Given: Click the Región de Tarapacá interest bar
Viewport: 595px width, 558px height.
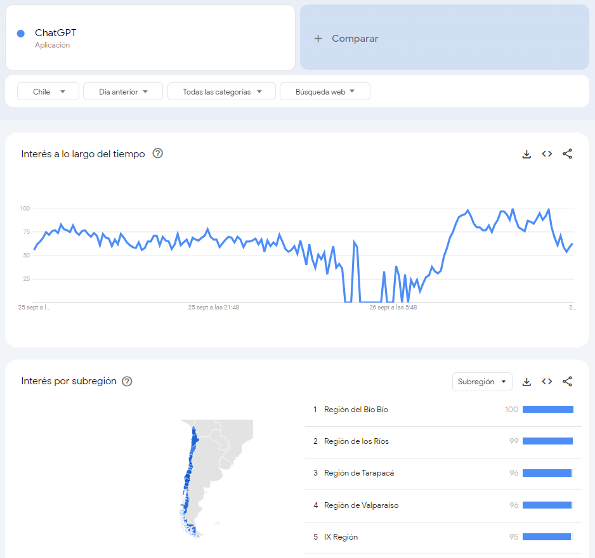Looking at the screenshot, I should (547, 473).
